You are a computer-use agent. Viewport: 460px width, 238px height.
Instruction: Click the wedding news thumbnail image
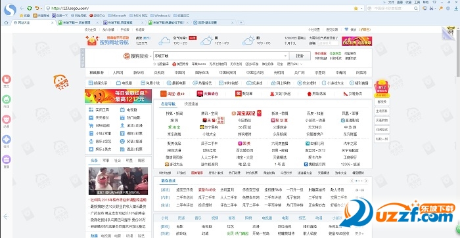118,181
